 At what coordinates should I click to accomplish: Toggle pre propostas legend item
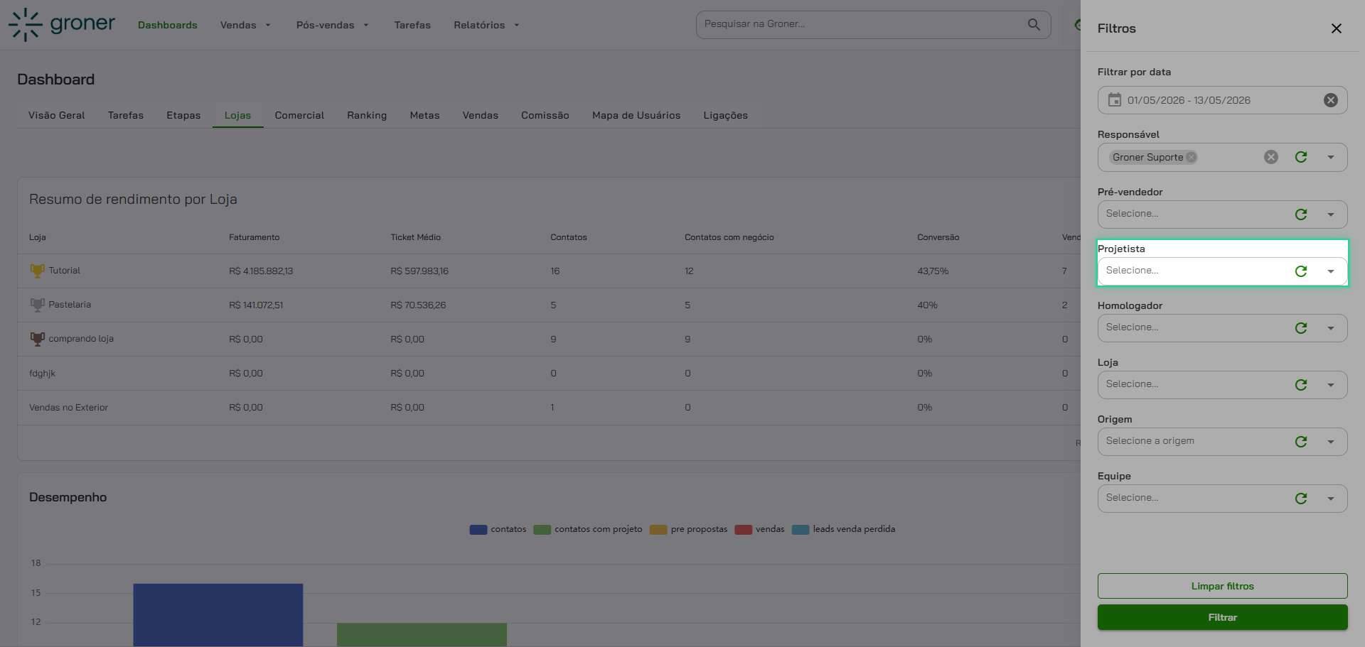(688, 529)
